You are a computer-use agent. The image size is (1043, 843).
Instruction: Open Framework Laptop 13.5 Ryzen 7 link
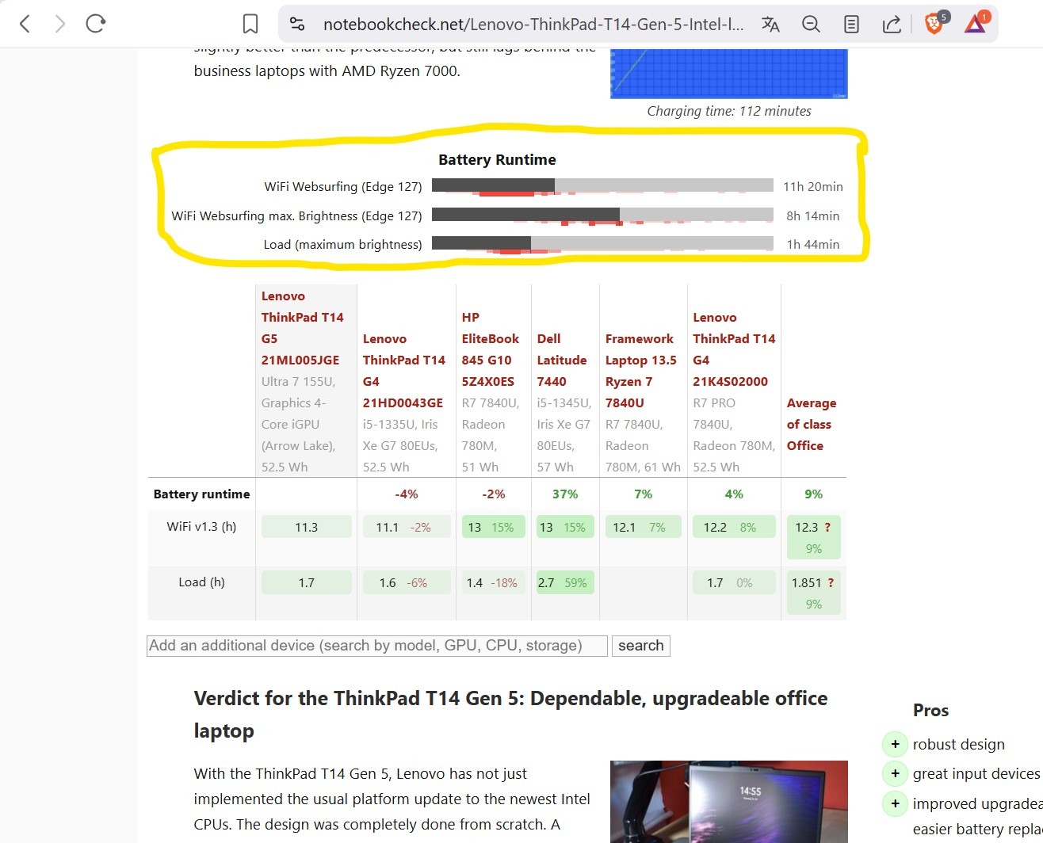(641, 371)
